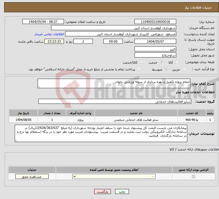Select the جزیی purchase type radio
Image resolution: width=219 pixels, height=199 pixels.
pyautogui.click(x=184, y=69)
